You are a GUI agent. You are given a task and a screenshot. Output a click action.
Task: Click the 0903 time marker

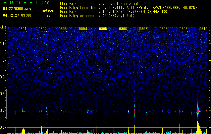pos(63,29)
